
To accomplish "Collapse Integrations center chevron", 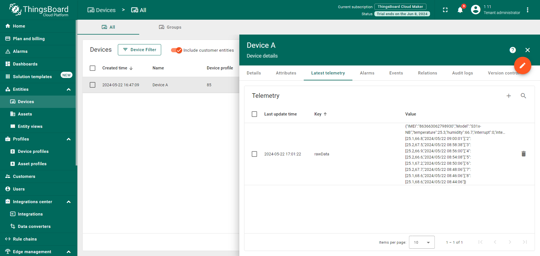I will tap(69, 202).
